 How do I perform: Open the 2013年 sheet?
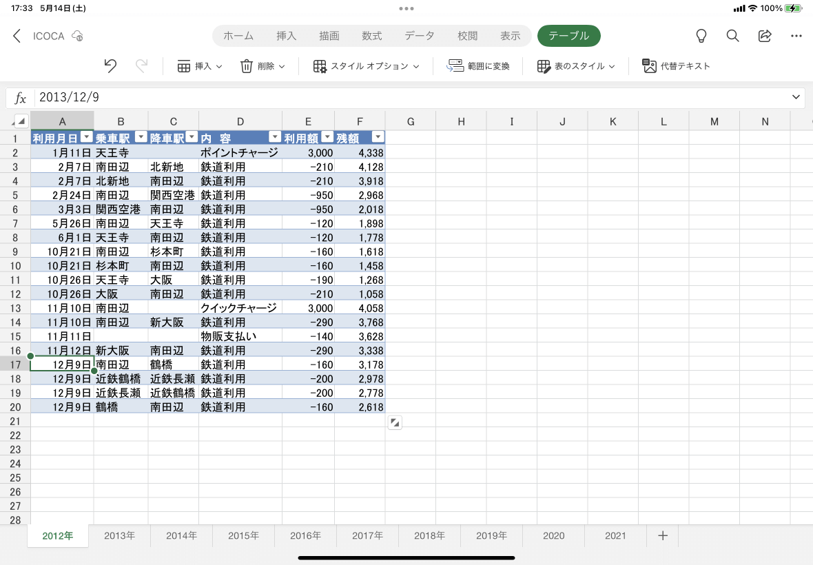click(119, 535)
